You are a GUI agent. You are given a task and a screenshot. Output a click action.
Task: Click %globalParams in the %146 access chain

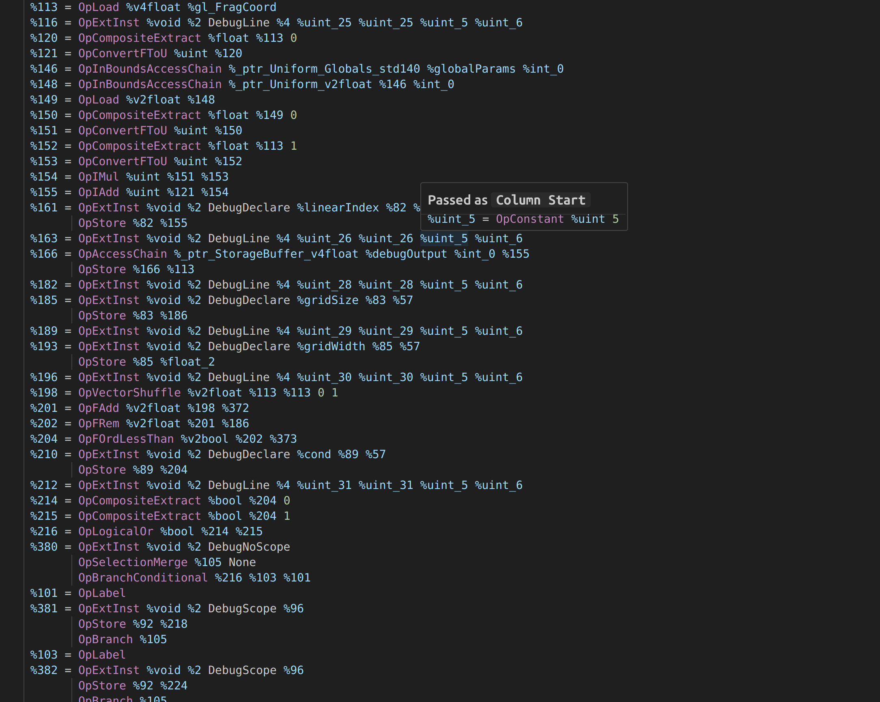pos(471,69)
